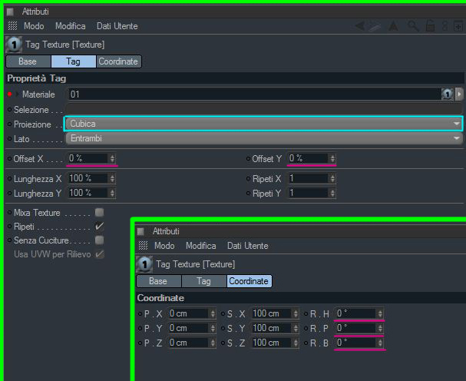
Task: Select the highlighted Coordinate tab in inset panel
Action: click(x=249, y=281)
